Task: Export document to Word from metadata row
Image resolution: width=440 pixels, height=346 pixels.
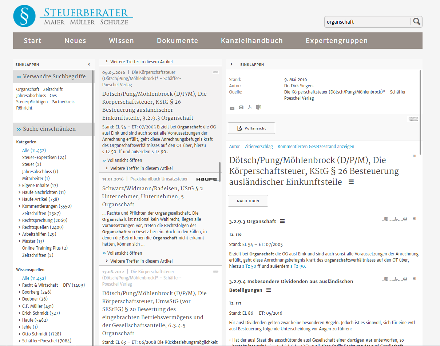Action: (259, 107)
